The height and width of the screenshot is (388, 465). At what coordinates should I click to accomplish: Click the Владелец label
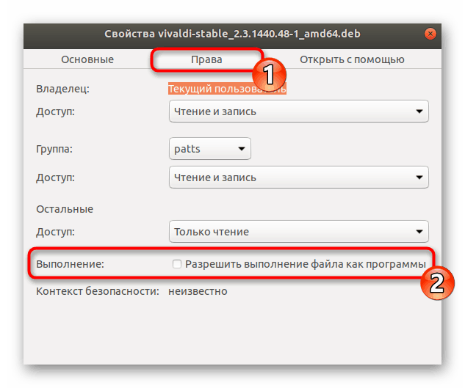[x=62, y=89]
